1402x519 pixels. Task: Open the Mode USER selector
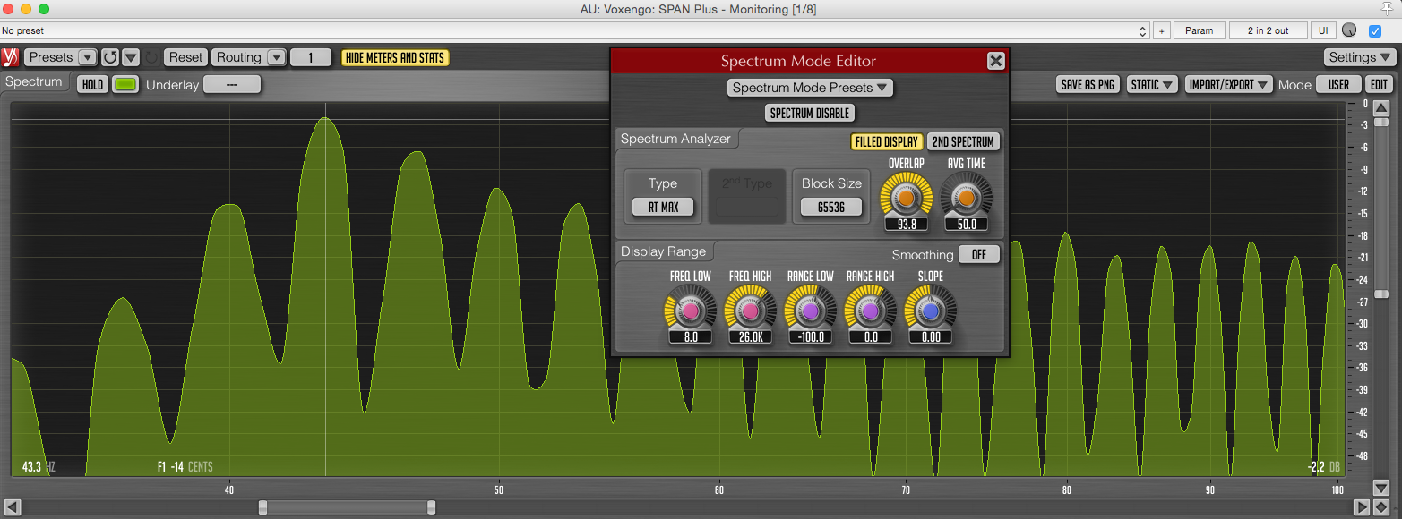[x=1338, y=85]
